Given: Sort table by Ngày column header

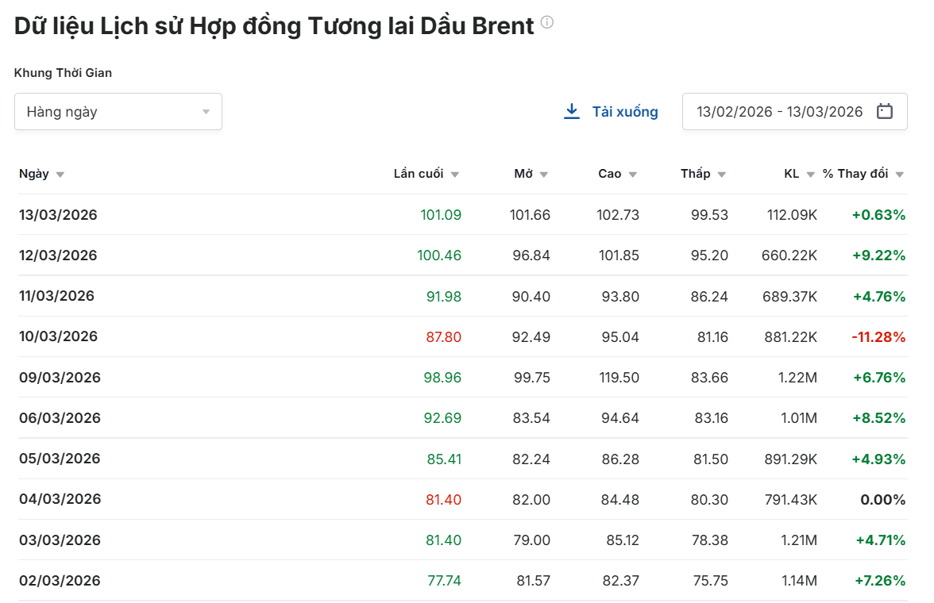Looking at the screenshot, I should click(x=34, y=174).
